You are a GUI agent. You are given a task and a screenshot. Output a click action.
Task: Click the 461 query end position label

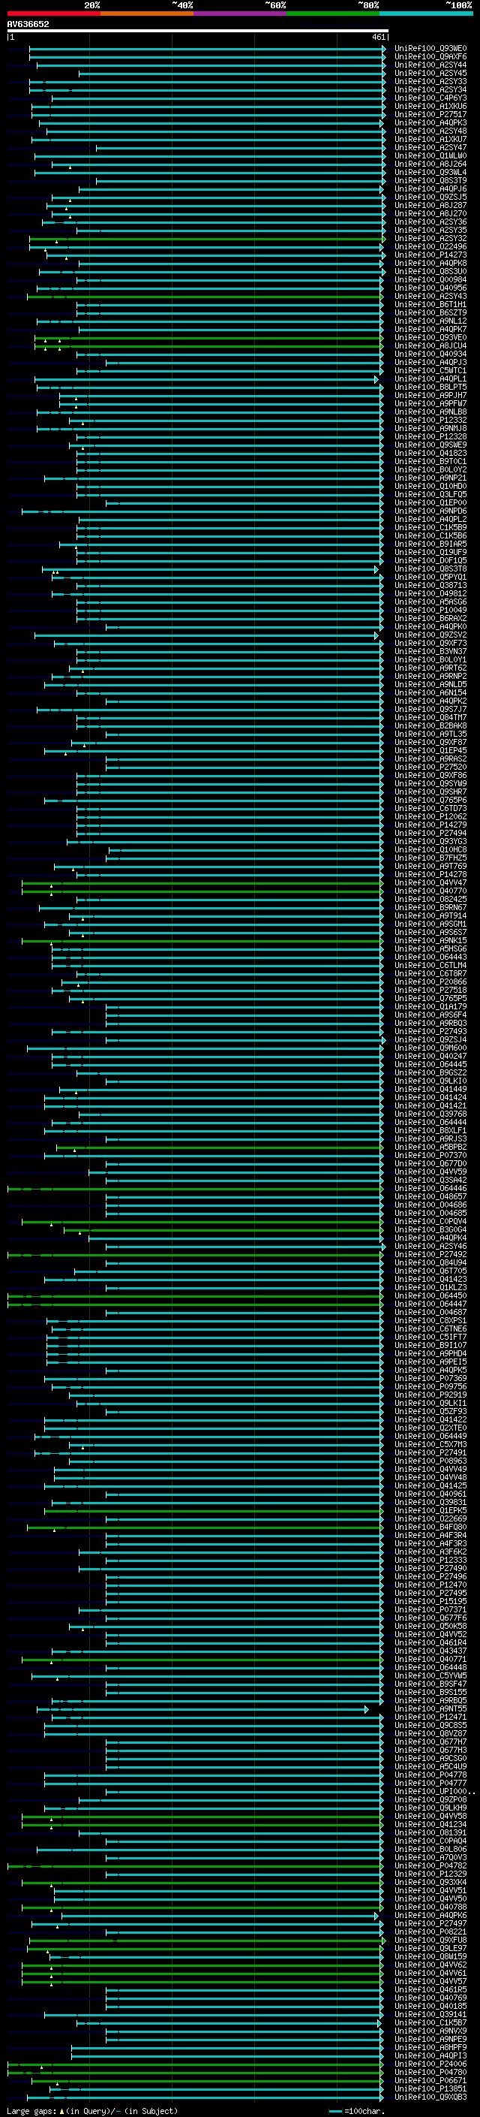tap(378, 37)
